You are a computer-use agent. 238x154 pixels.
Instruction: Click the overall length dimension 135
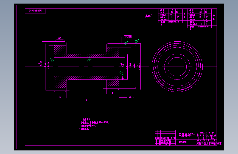pyautogui.click(x=86, y=100)
